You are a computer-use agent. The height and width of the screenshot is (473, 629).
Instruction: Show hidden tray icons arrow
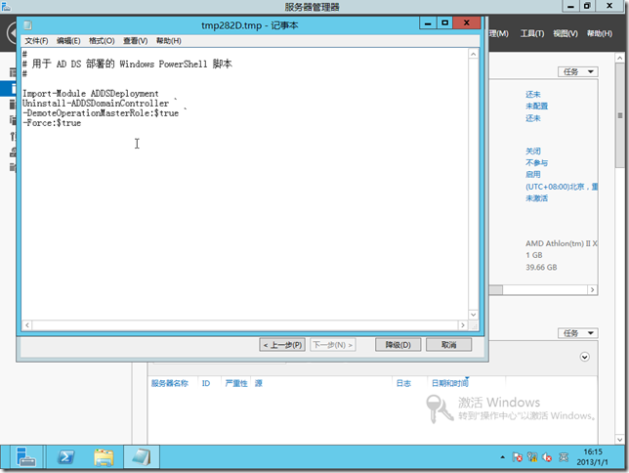[x=502, y=457]
